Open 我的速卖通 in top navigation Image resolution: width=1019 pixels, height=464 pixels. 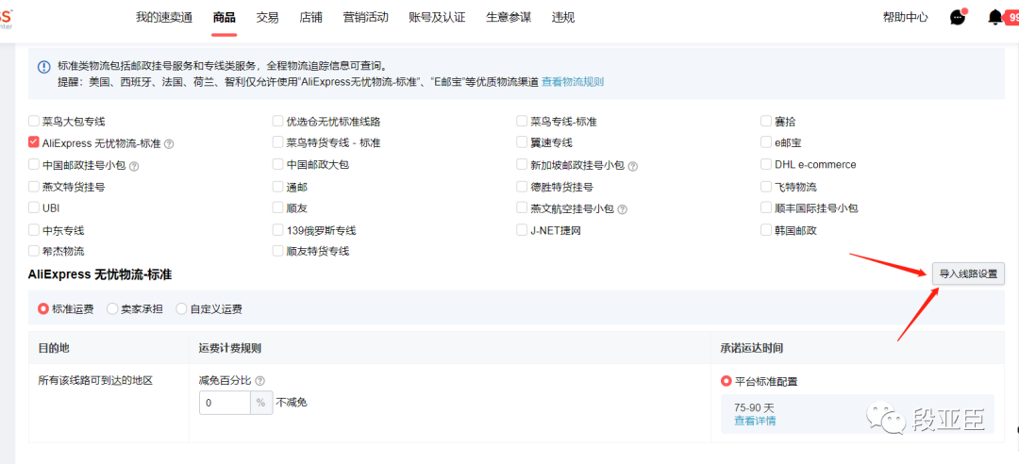pos(164,18)
